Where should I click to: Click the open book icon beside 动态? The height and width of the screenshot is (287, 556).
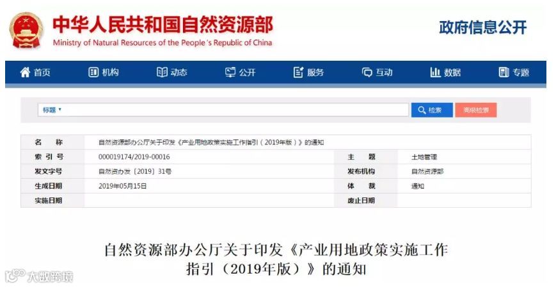(162, 72)
